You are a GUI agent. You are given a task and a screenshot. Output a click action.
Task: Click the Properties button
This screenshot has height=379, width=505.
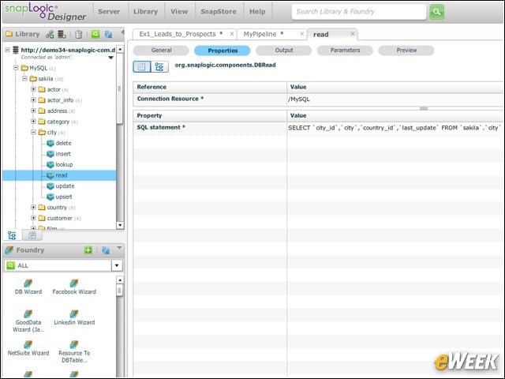[x=223, y=51]
